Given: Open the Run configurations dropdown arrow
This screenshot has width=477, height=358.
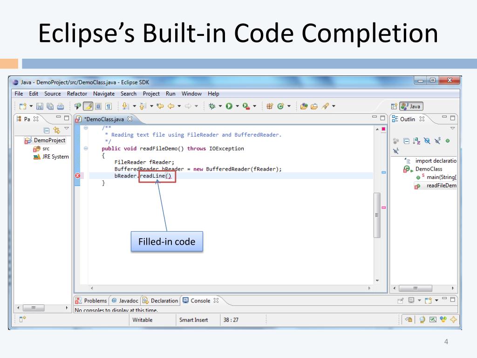Looking at the screenshot, I should [x=237, y=106].
